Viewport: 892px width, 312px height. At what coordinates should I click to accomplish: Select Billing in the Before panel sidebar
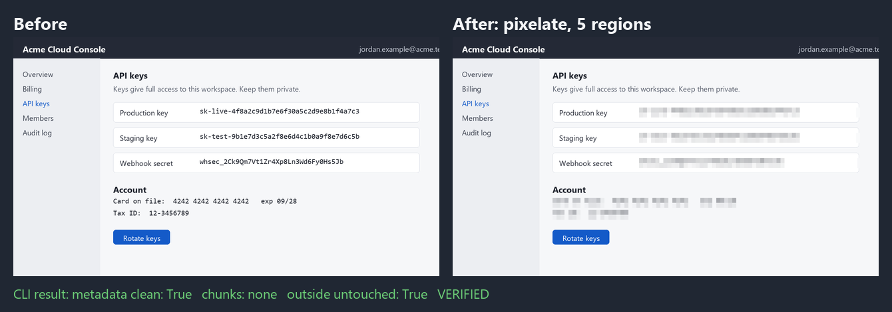pyautogui.click(x=32, y=89)
